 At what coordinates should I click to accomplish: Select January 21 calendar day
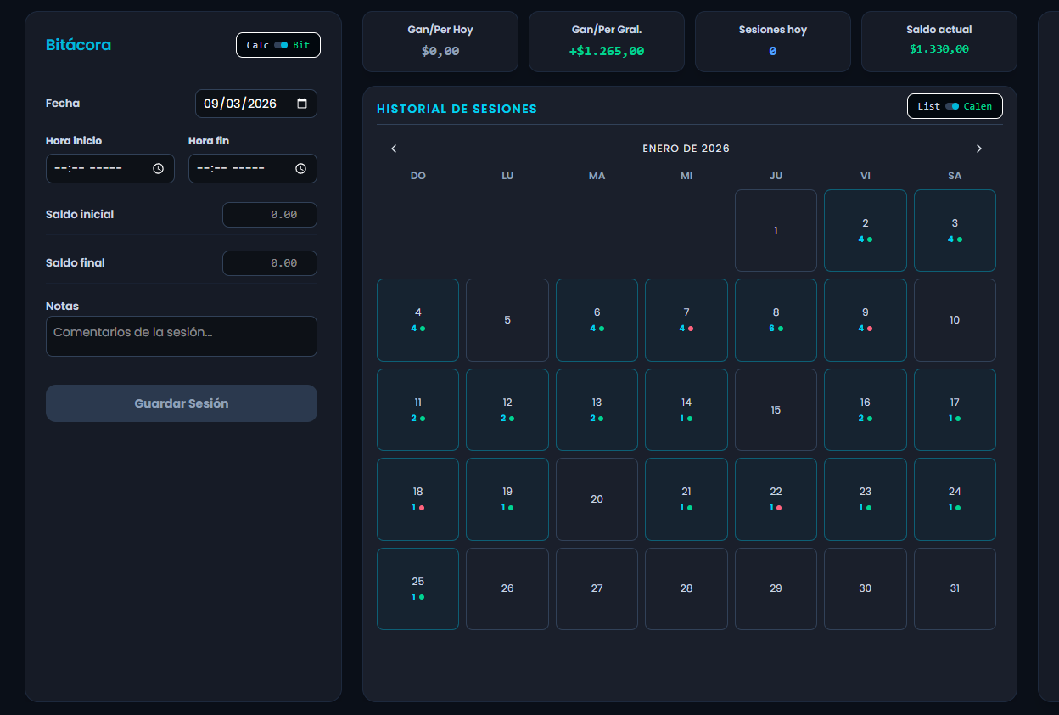point(686,499)
